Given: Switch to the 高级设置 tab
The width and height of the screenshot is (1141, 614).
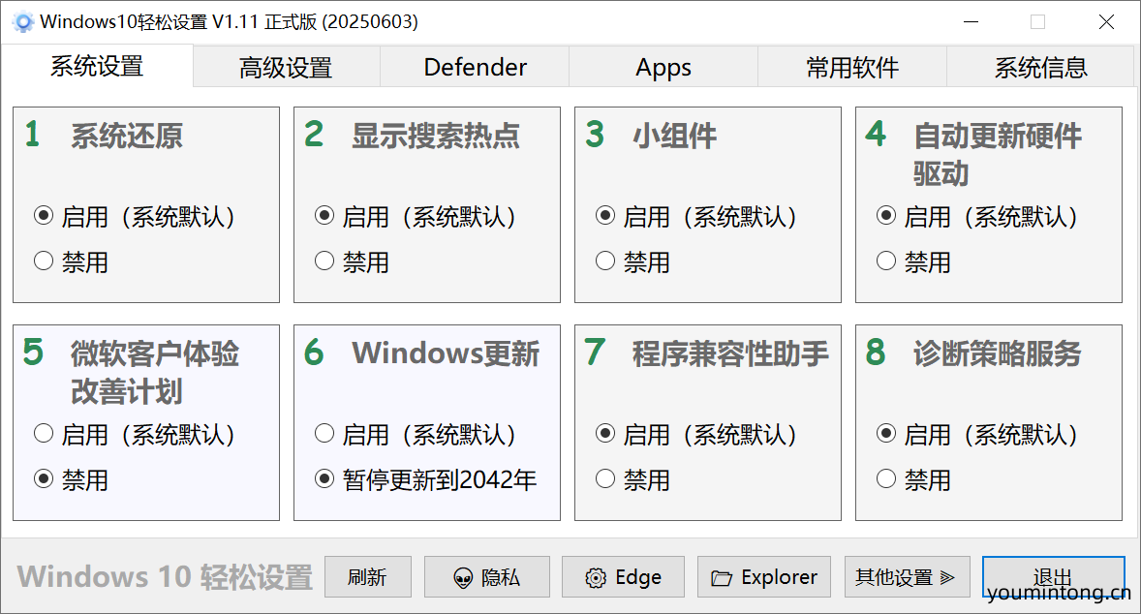Looking at the screenshot, I should tap(286, 68).
